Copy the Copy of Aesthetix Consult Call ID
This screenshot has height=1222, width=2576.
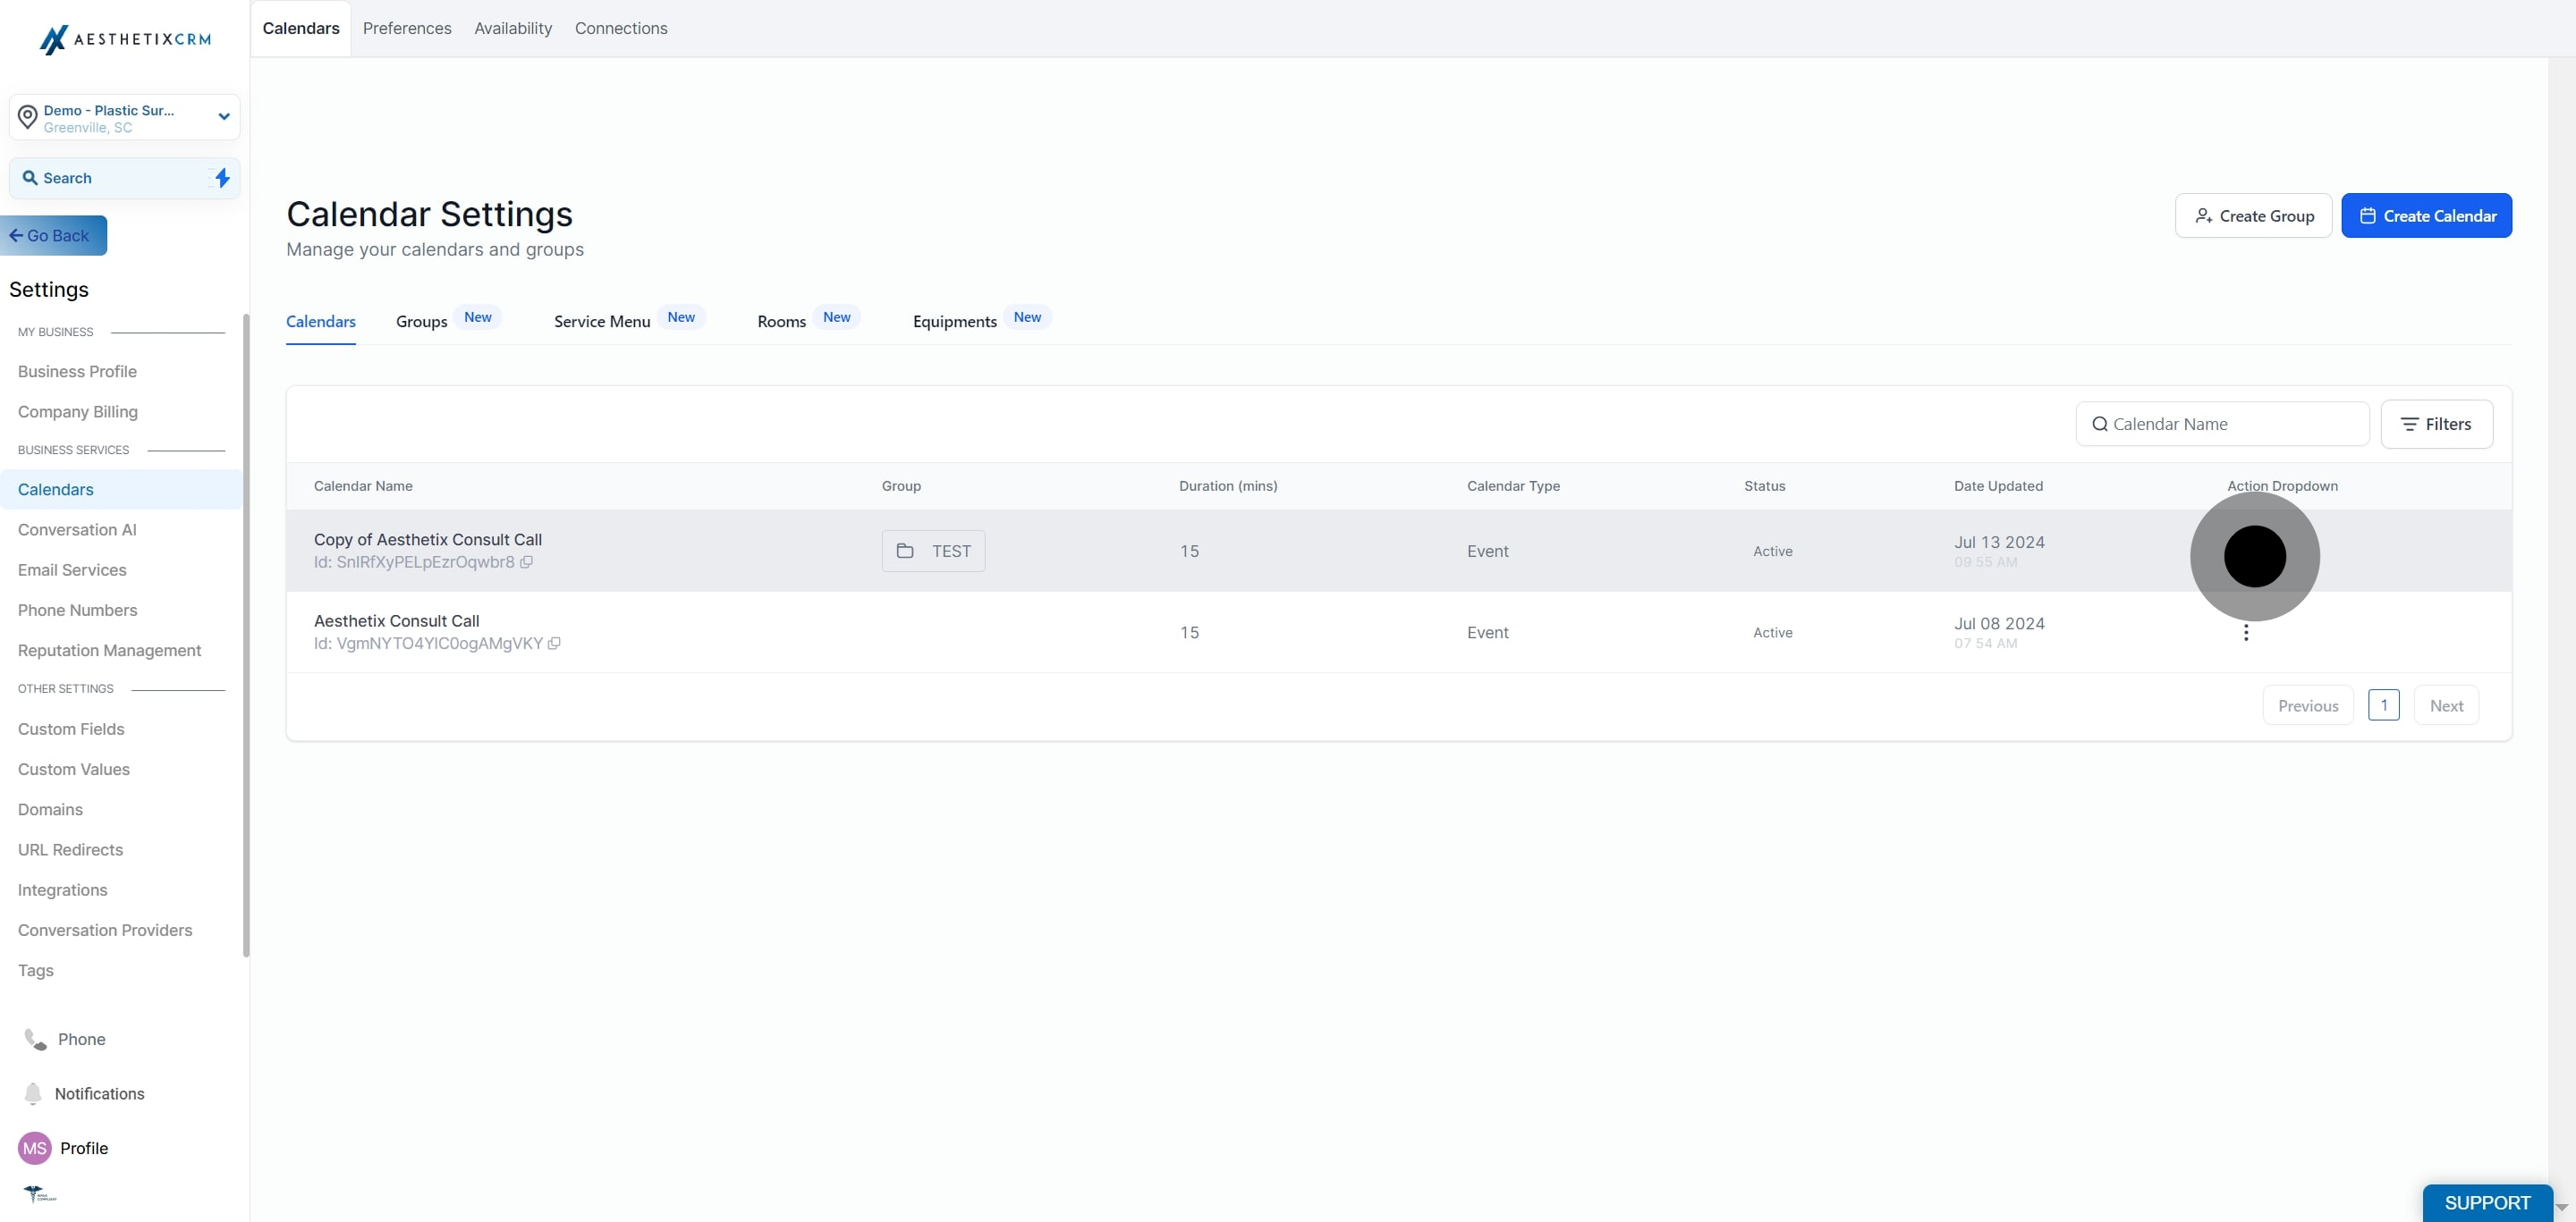click(526, 562)
